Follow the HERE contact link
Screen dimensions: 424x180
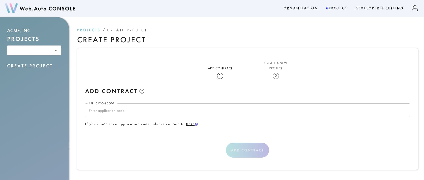click(190, 124)
